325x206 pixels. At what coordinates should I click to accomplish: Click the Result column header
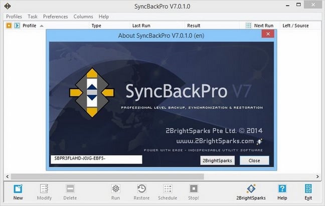click(194, 25)
